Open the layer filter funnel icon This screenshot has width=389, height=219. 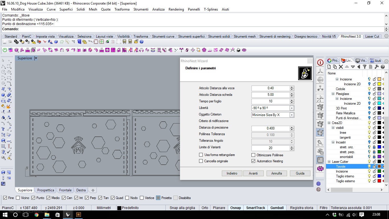click(x=365, y=67)
